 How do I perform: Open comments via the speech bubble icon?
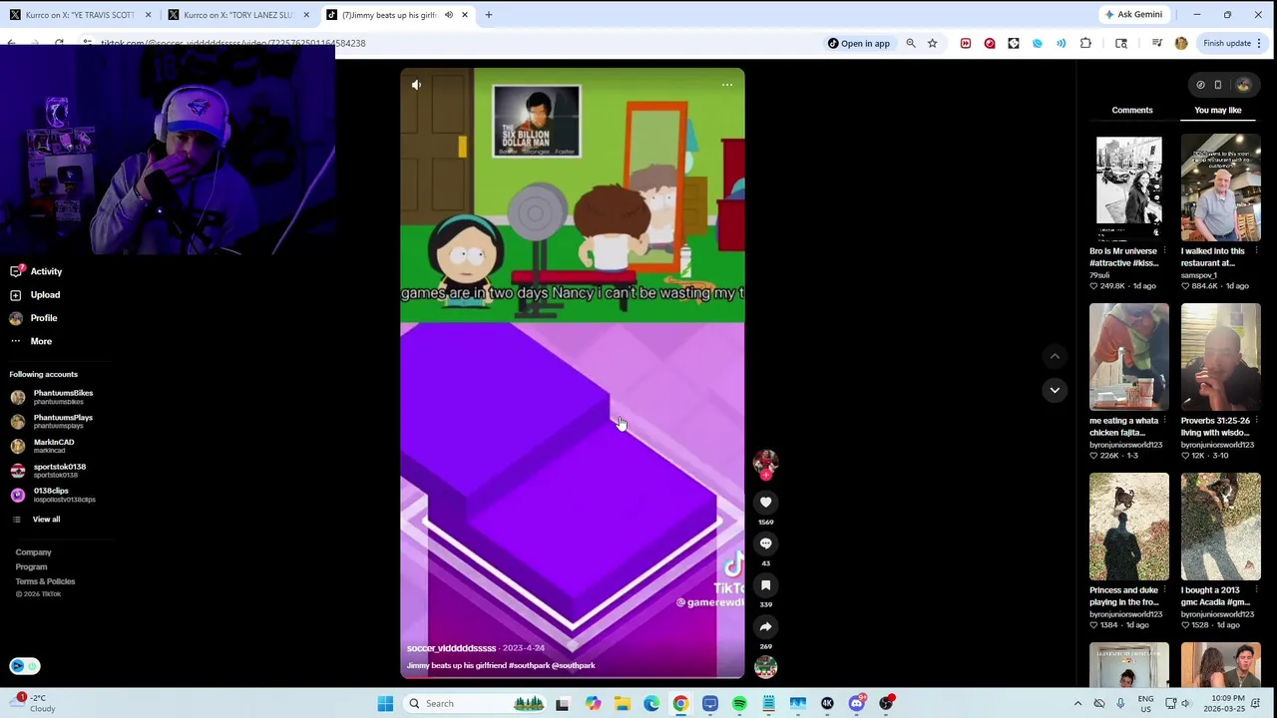click(x=765, y=543)
